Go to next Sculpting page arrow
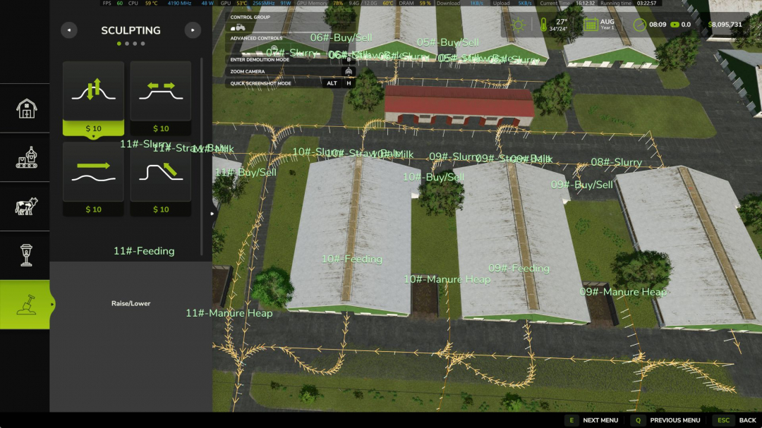762x428 pixels. pos(193,30)
